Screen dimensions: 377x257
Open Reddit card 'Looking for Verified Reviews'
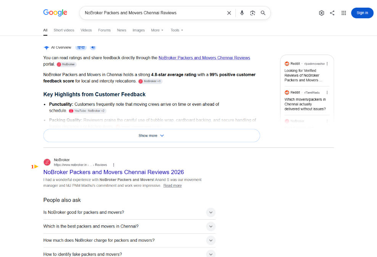pos(303,75)
